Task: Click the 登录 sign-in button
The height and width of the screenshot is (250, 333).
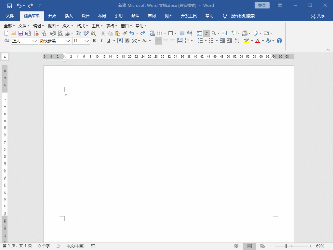Action: click(x=262, y=6)
